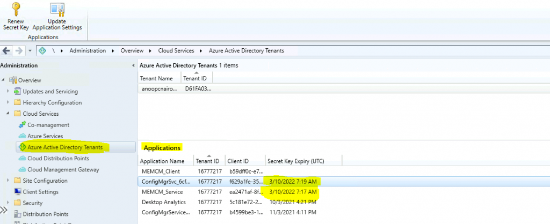550x224 pixels.
Task: Click Overview in the breadcrumb
Action: [132, 51]
